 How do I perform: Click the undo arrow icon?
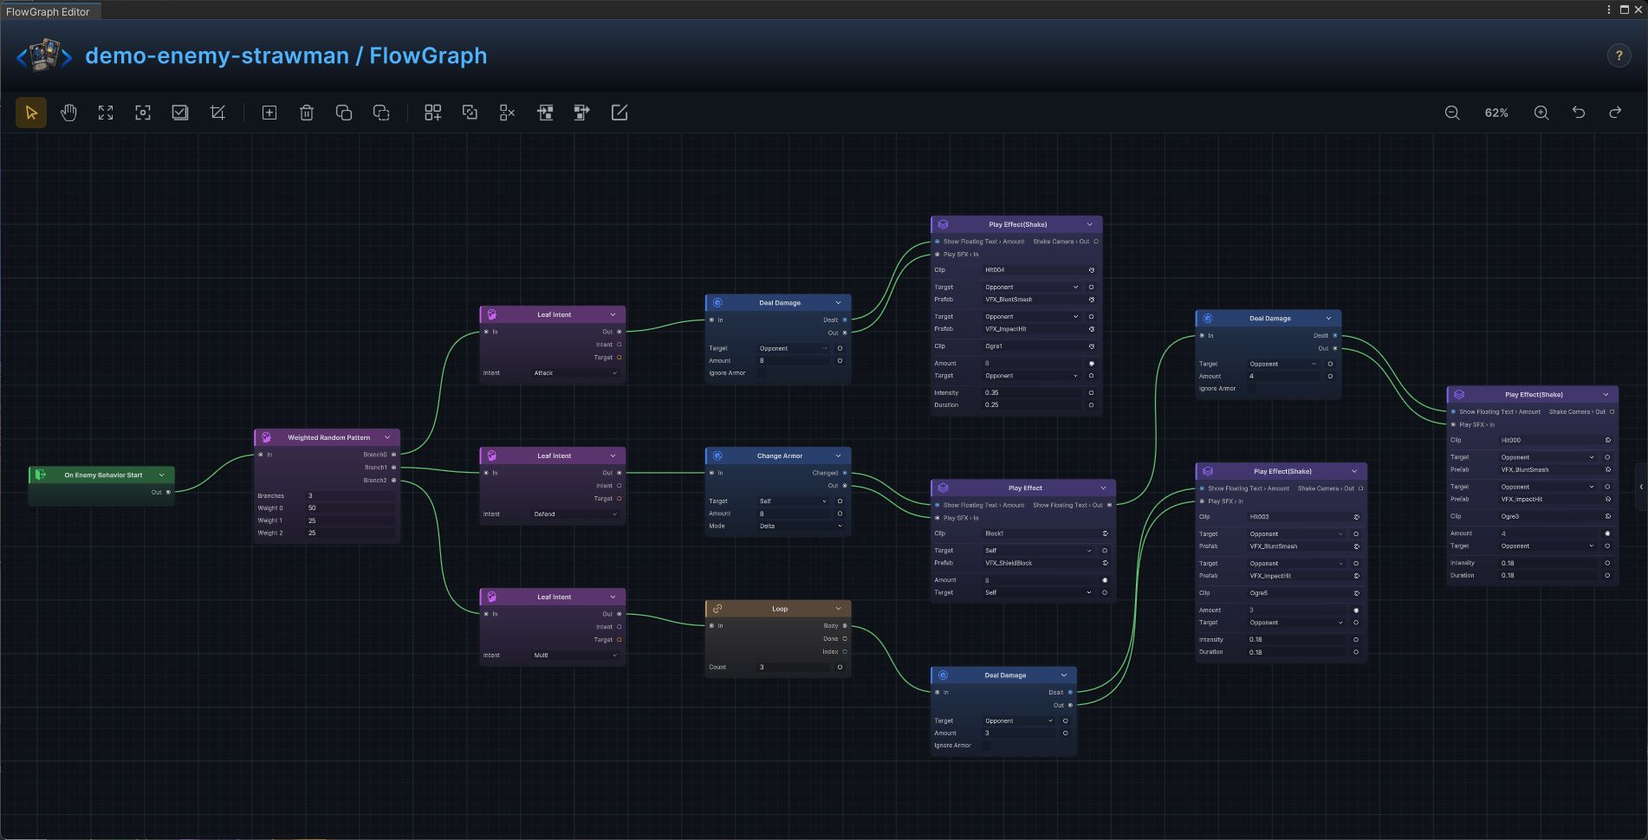click(1579, 113)
